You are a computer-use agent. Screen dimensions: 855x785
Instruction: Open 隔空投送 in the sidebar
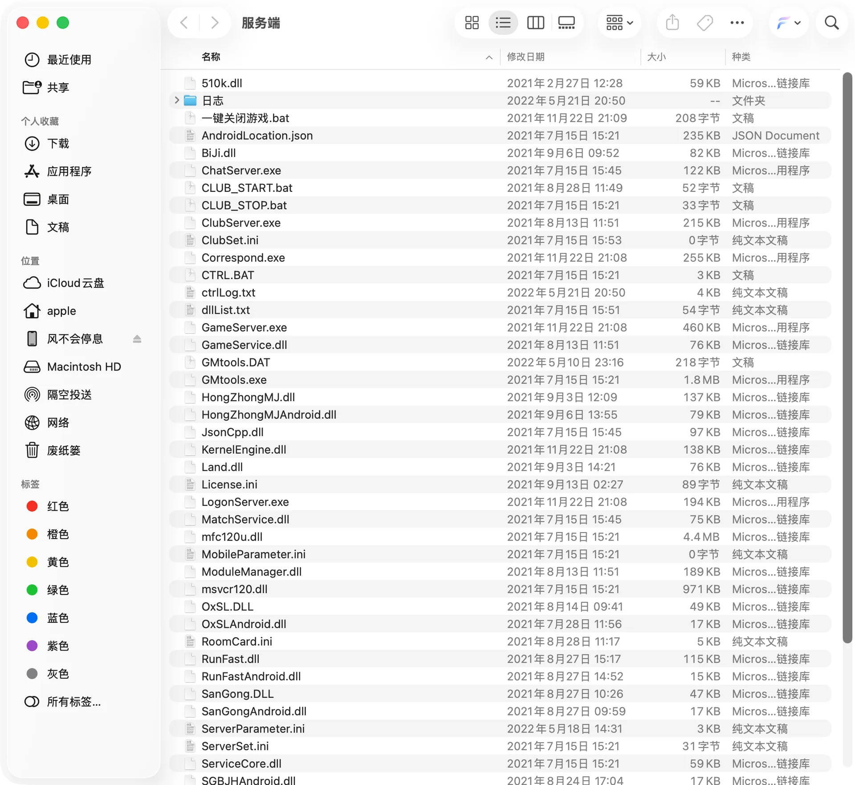pyautogui.click(x=58, y=395)
